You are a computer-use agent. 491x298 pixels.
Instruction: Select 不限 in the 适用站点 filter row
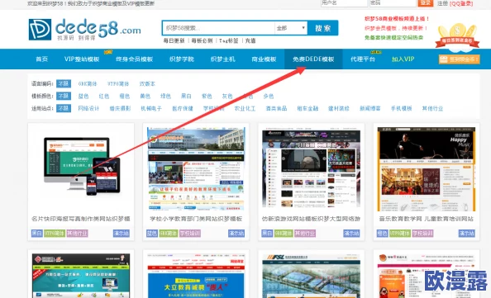coord(64,108)
